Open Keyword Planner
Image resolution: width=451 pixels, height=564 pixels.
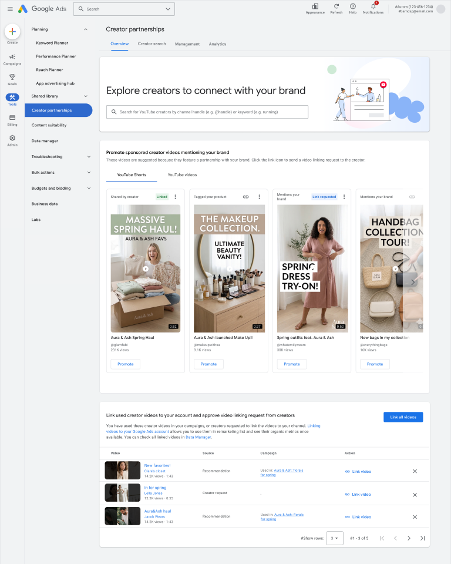[x=52, y=43]
